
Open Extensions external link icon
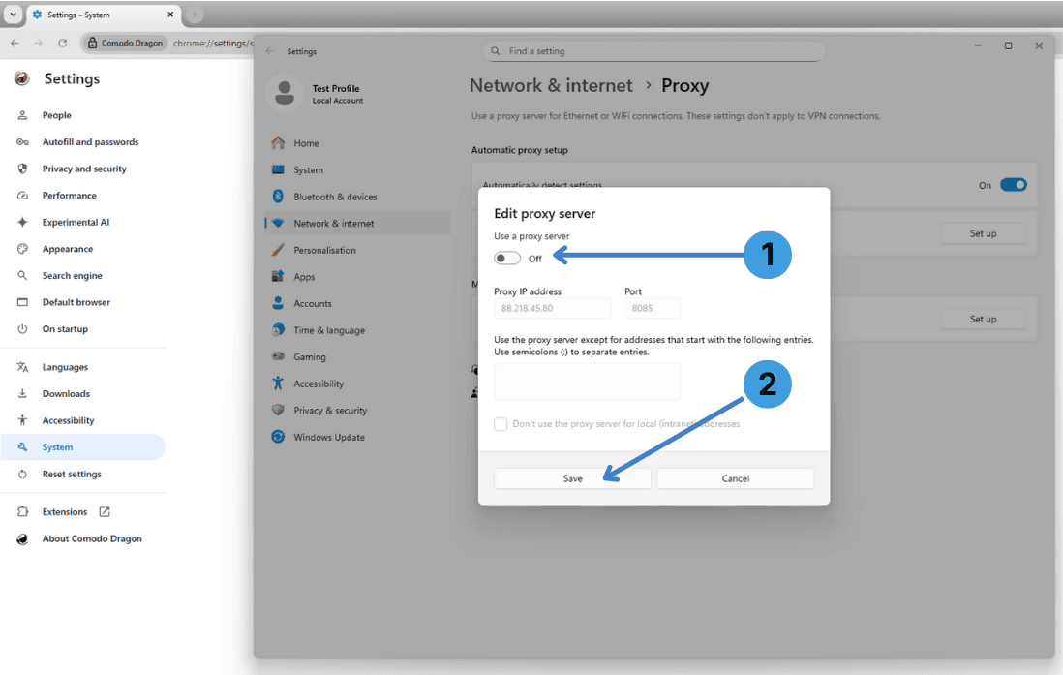click(105, 511)
